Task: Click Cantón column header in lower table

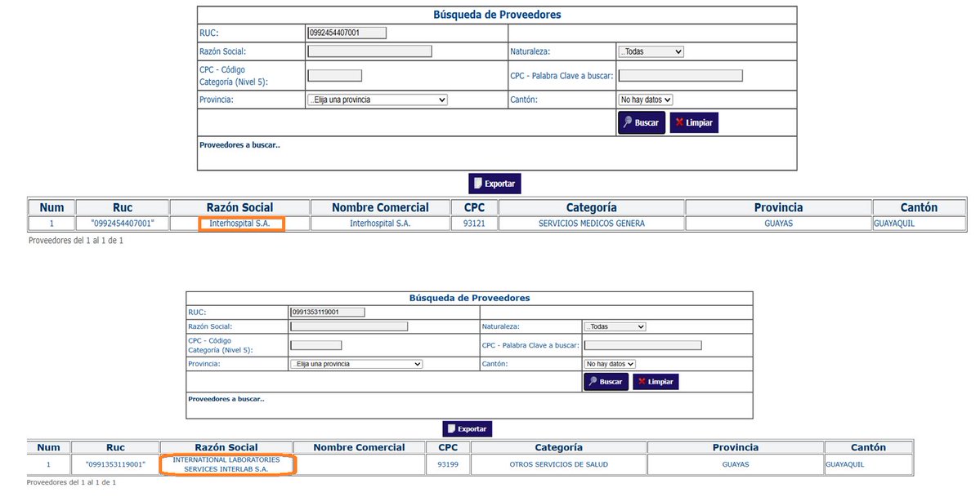Action: [x=868, y=447]
